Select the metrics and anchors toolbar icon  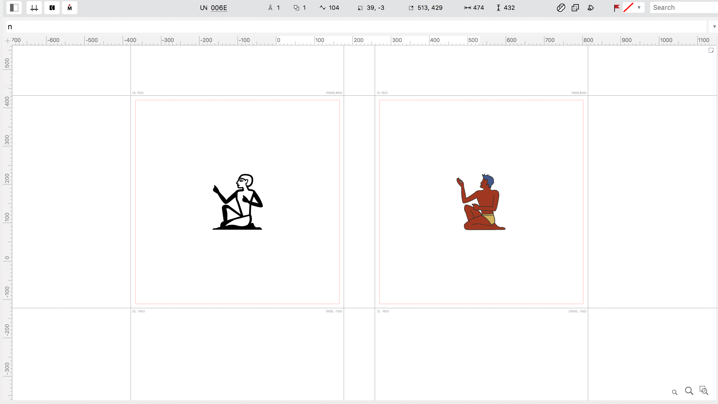(x=34, y=7)
